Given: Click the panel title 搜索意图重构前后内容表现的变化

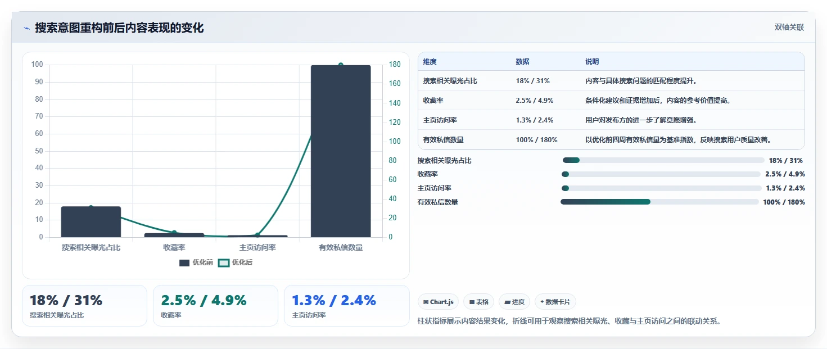Looking at the screenshot, I should (119, 28).
